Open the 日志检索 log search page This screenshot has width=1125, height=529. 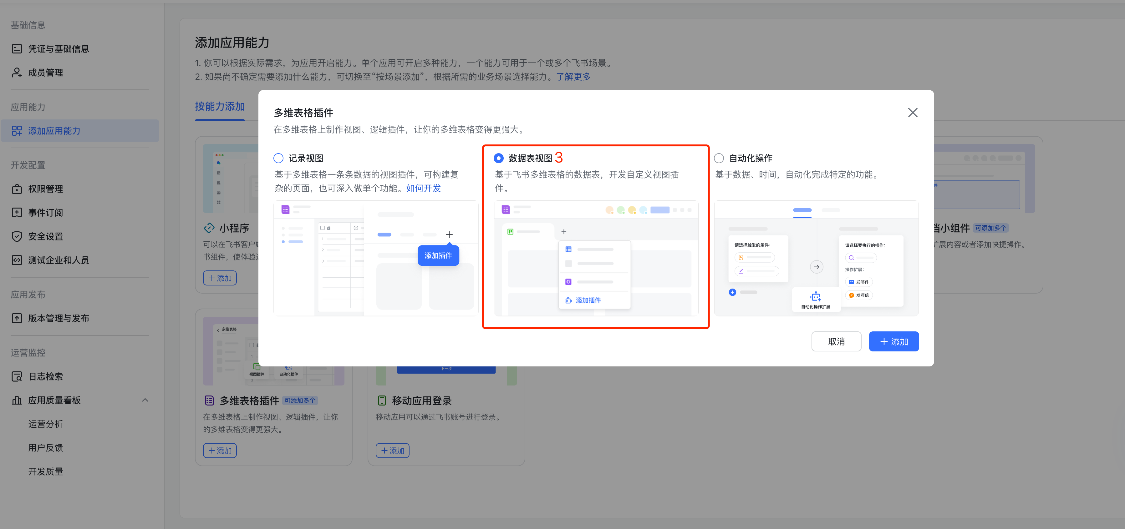[45, 376]
